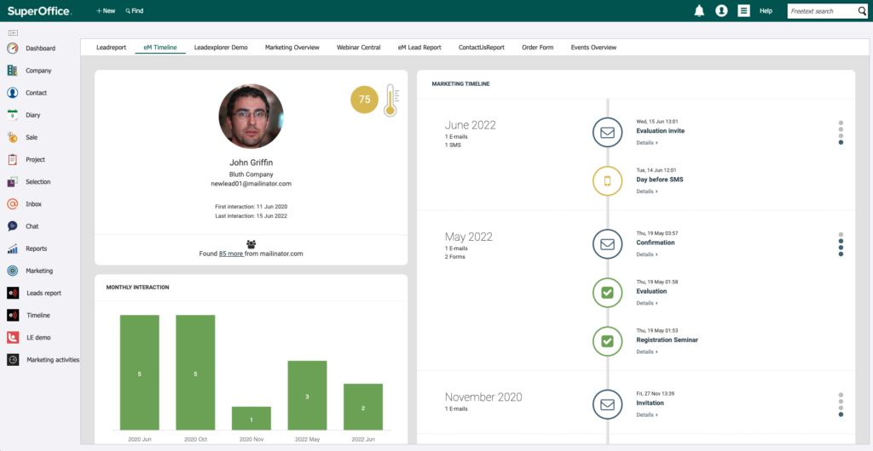Screen dimensions: 873x451
Task: Open the Sale coins icon
Action: (13, 137)
